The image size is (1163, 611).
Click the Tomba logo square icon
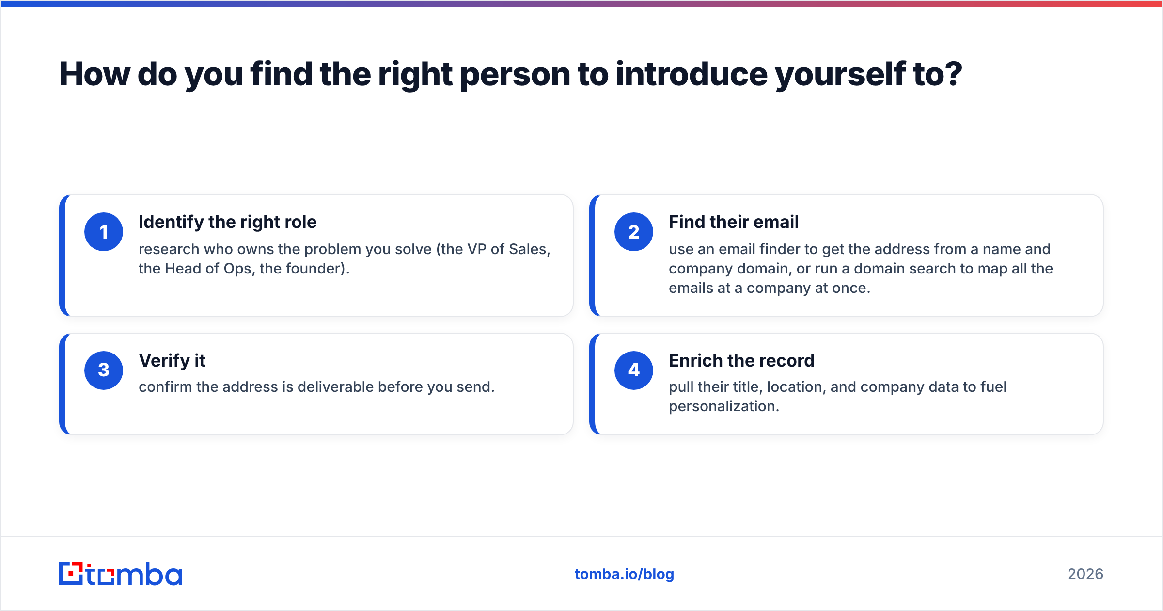pos(71,574)
